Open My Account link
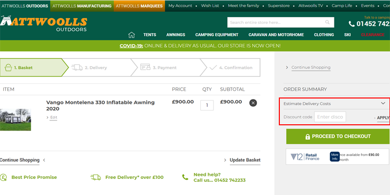This screenshot has width=390, height=195. (x=180, y=6)
